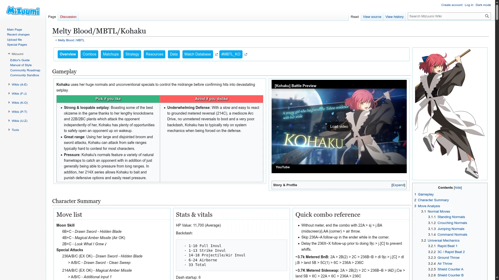Image resolution: width=499 pixels, height=280 pixels.
Task: Open the Matchups page button
Action: click(x=111, y=54)
